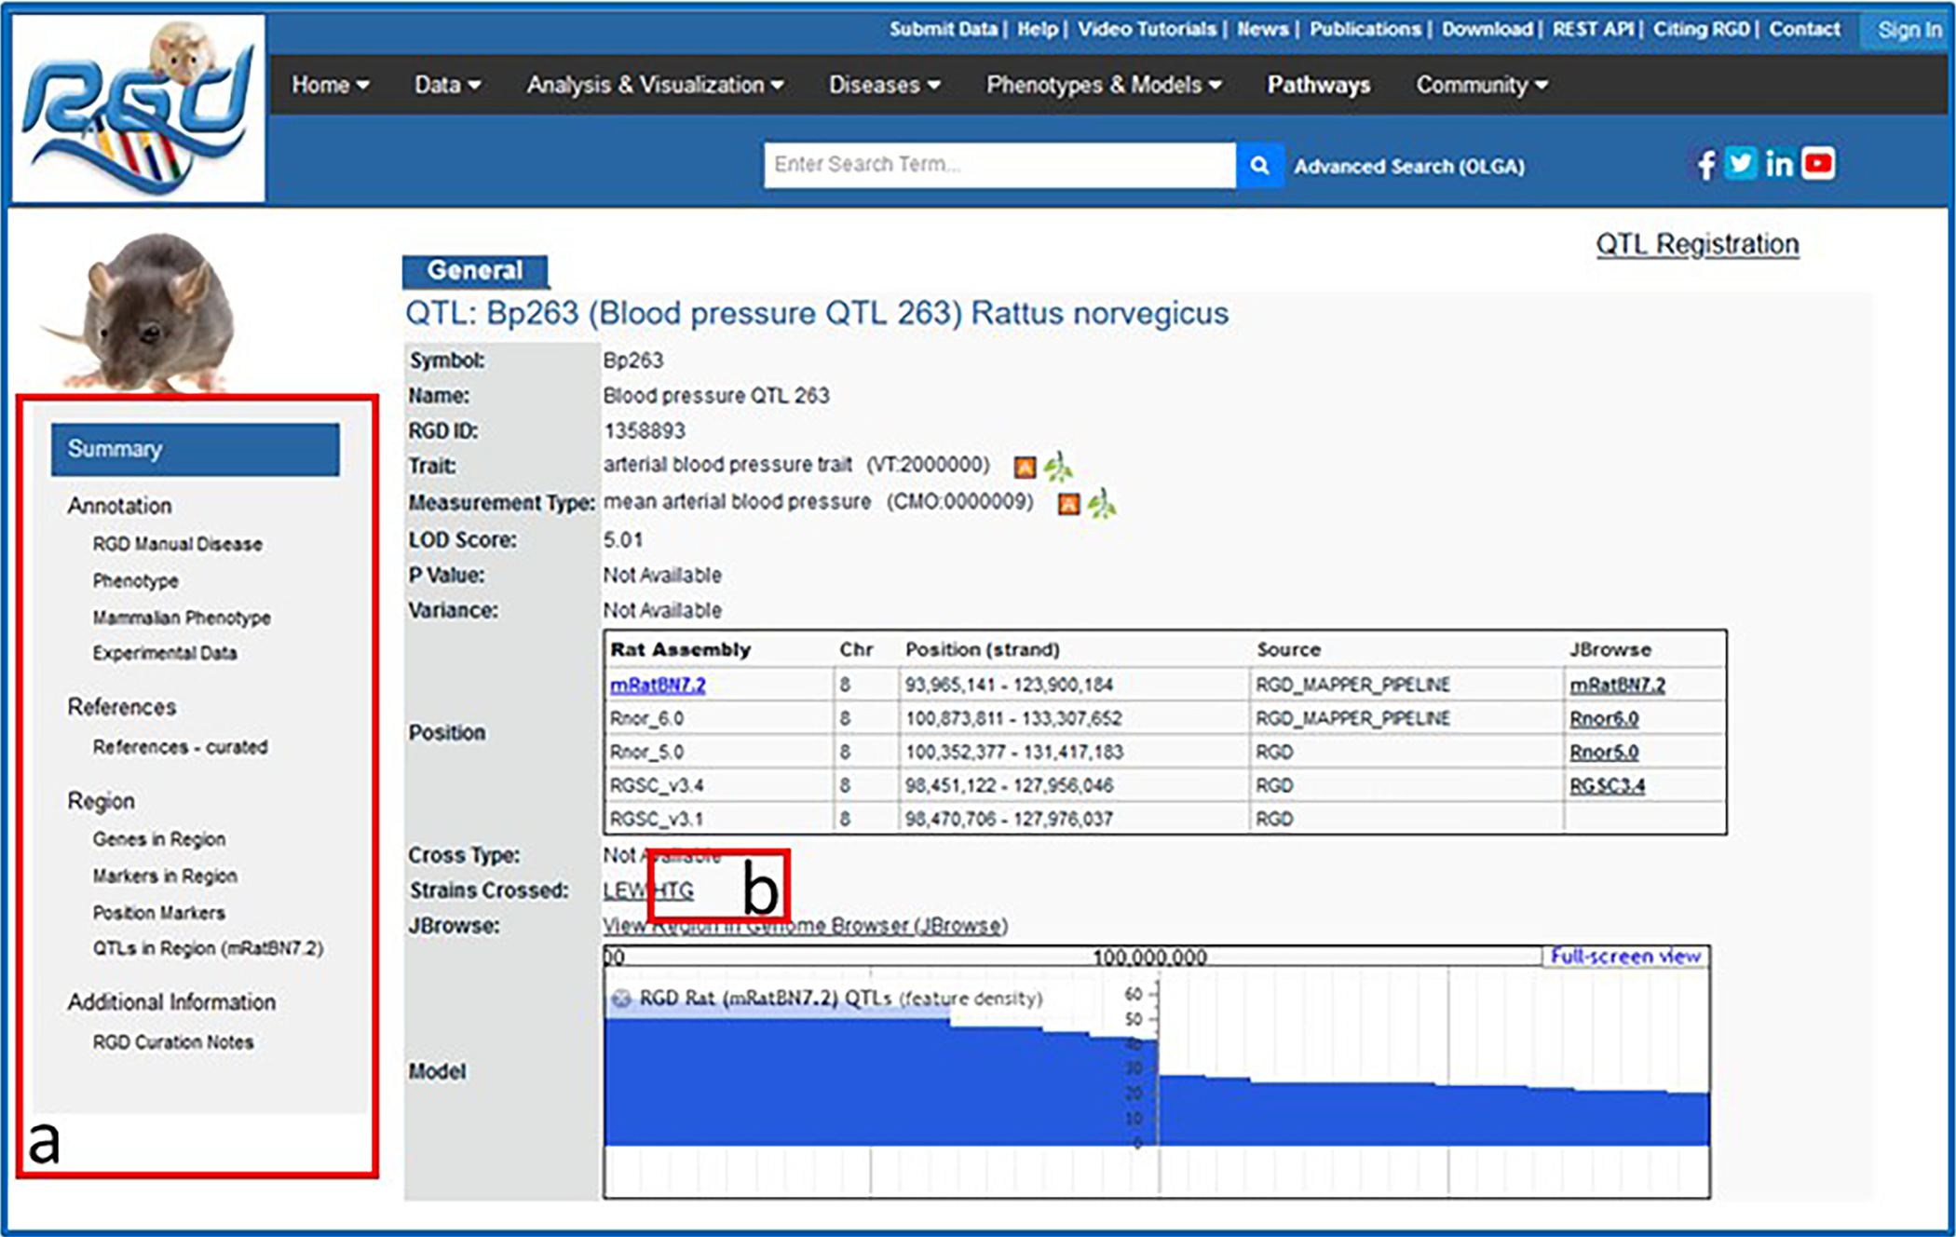This screenshot has width=1956, height=1237.
Task: Expand the Data dropdown menu
Action: 447,85
